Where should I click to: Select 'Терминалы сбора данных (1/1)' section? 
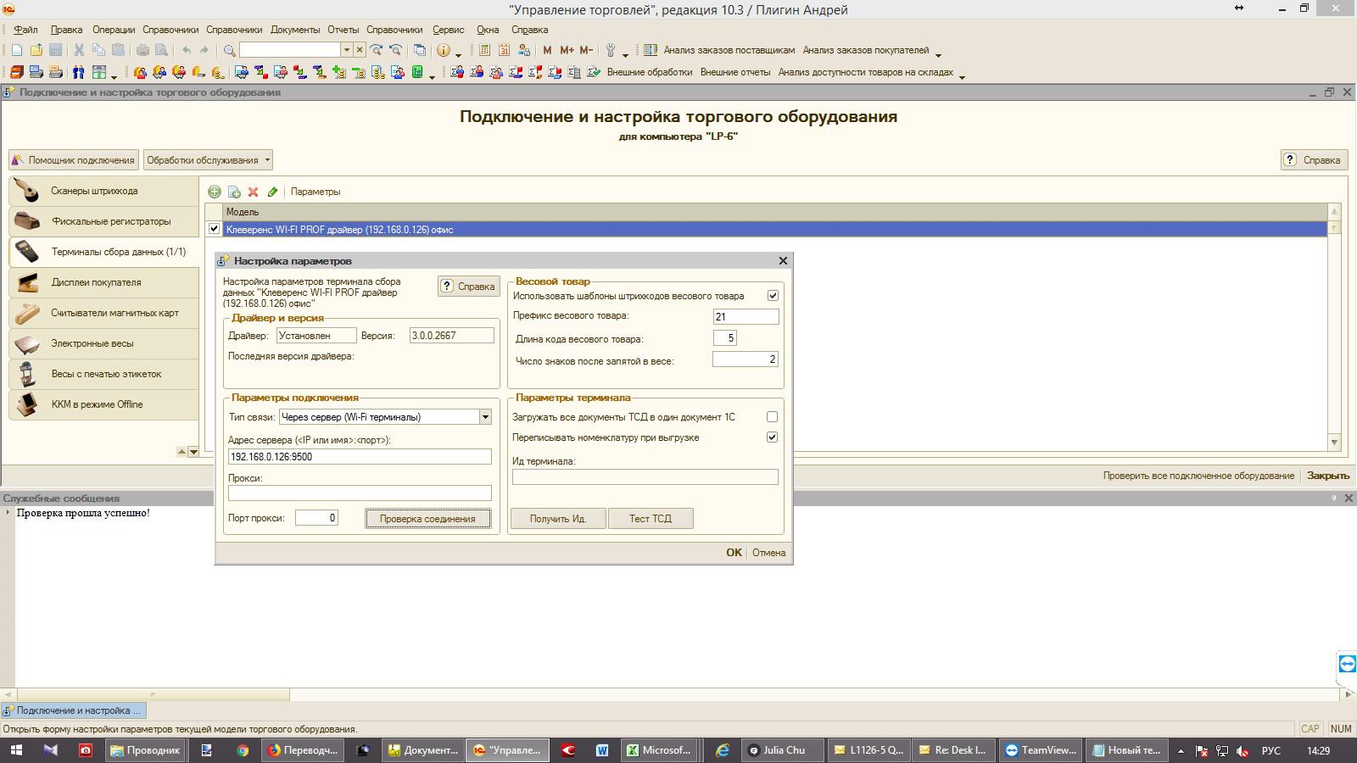[103, 252]
